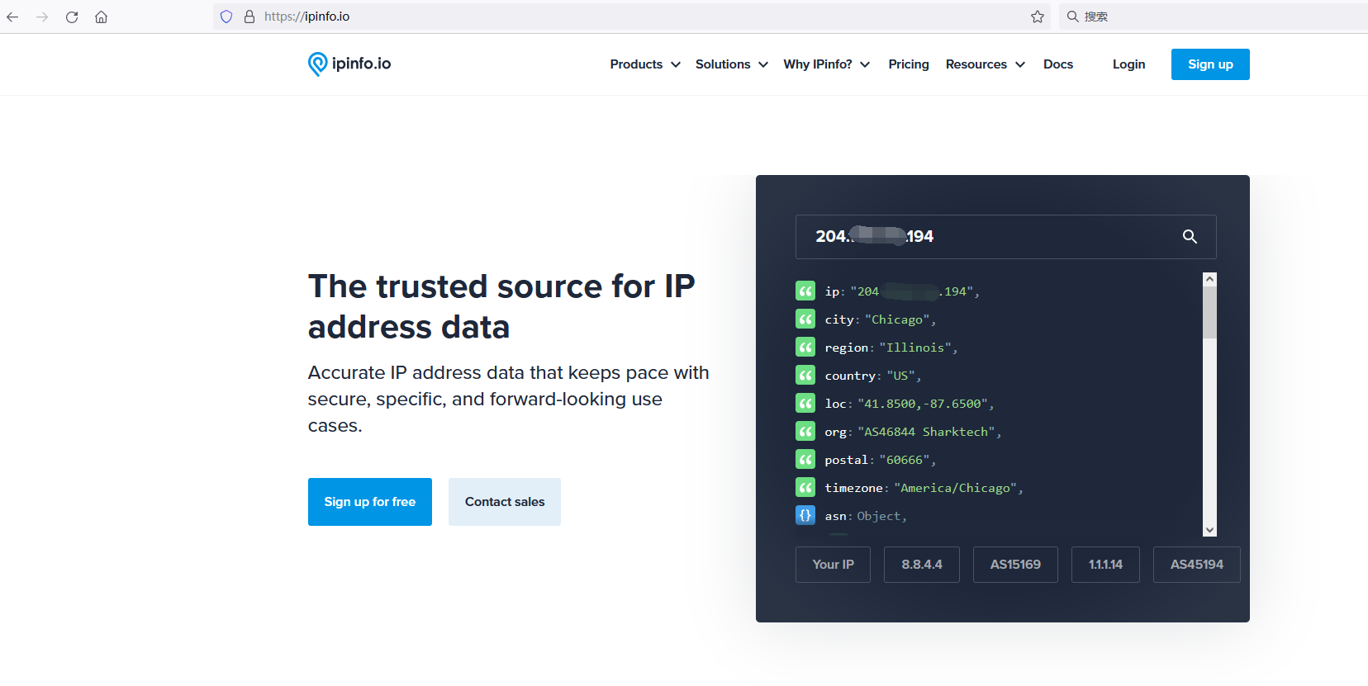Open the Solutions dropdown menu

(732, 64)
